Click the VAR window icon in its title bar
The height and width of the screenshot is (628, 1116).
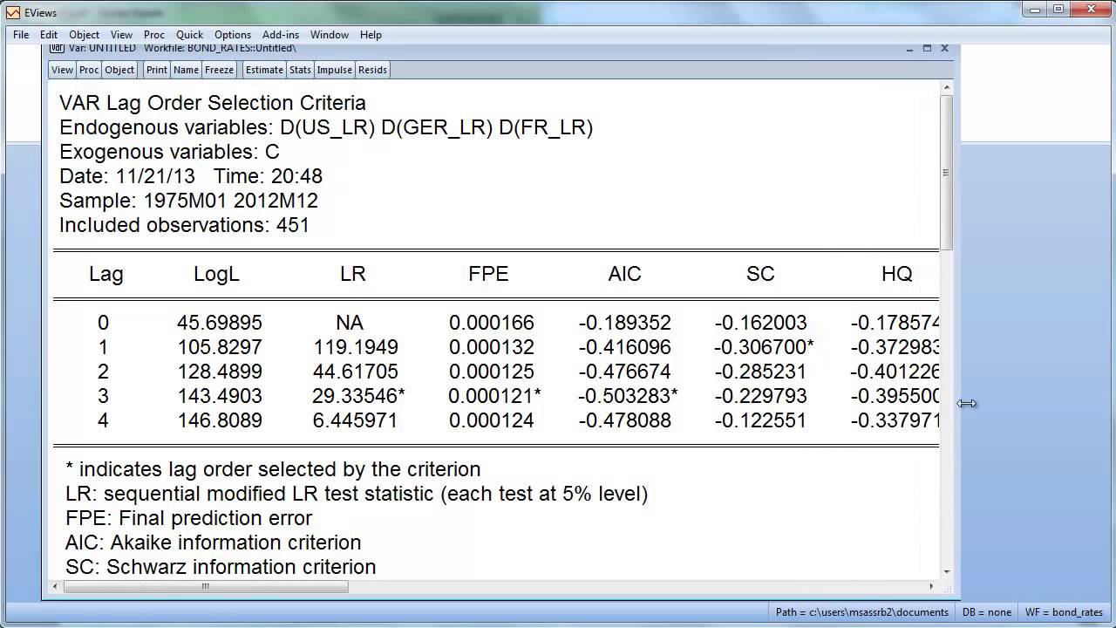click(58, 48)
